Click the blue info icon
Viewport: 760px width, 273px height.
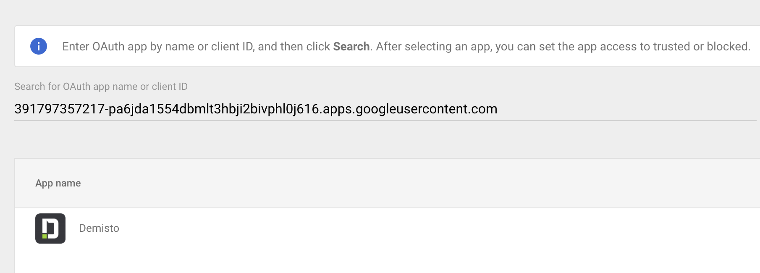39,46
